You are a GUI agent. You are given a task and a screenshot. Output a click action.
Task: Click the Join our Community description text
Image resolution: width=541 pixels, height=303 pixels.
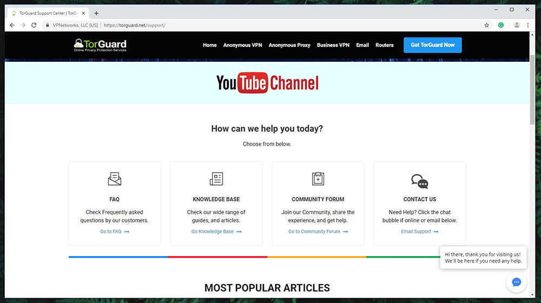(x=318, y=216)
